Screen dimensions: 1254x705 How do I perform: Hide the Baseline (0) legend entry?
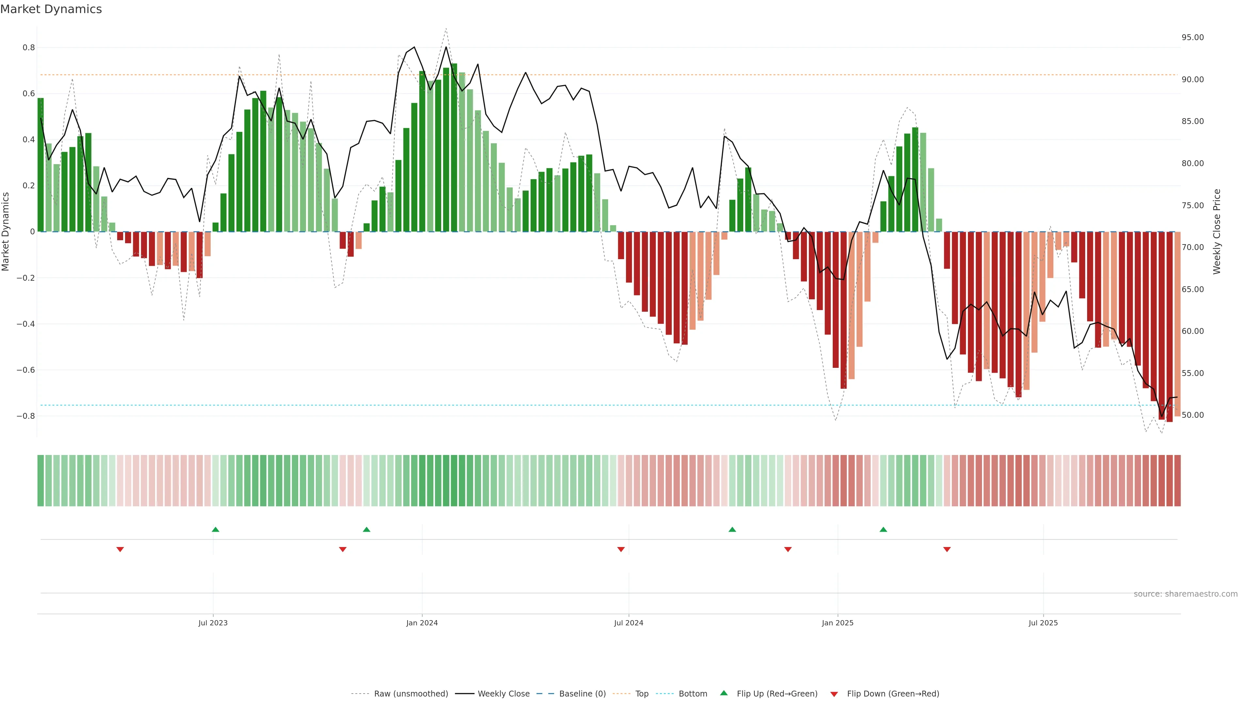pos(582,694)
